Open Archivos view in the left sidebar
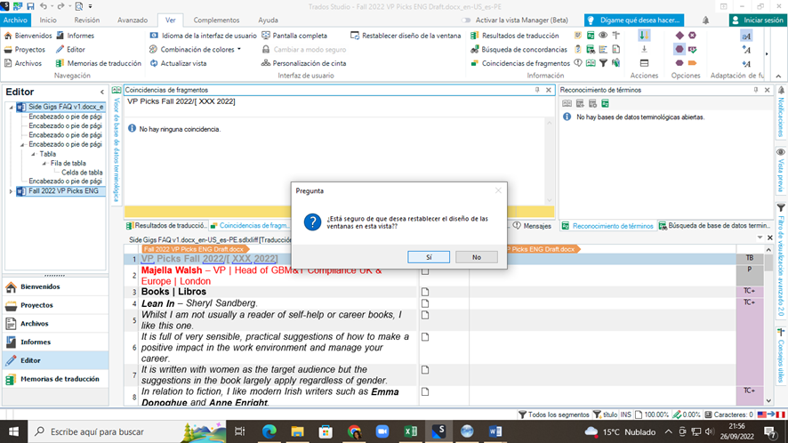The width and height of the screenshot is (788, 443). (55, 324)
